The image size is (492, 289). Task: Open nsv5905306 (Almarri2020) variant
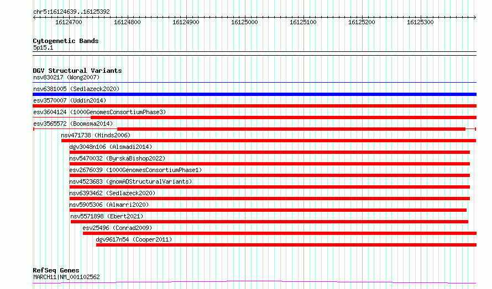109,205
